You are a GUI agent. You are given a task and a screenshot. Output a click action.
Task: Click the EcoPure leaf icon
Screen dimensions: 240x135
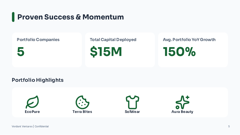click(x=32, y=102)
